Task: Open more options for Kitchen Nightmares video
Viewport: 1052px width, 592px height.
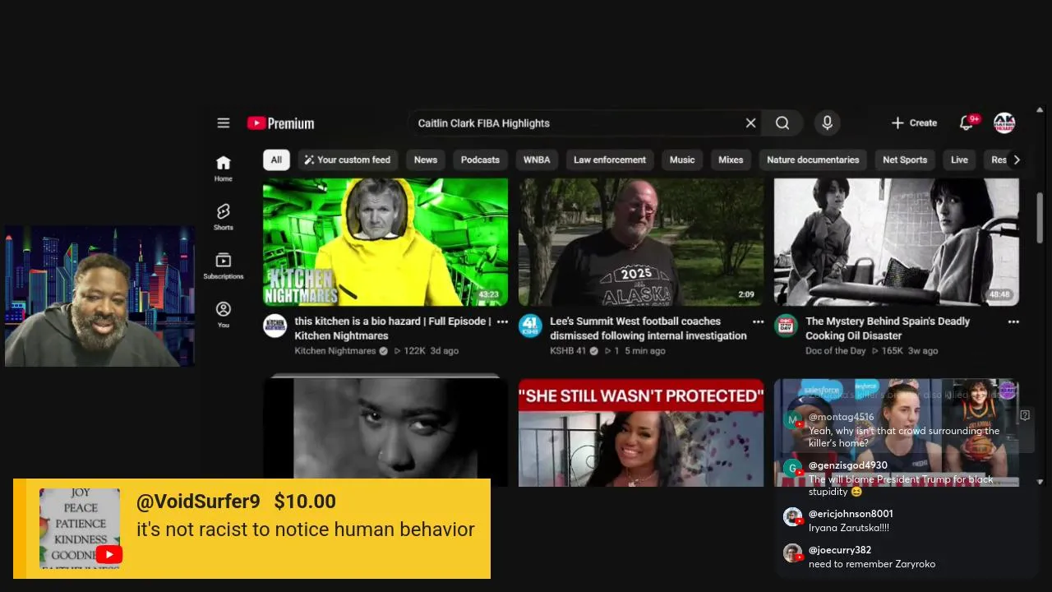Action: (x=502, y=322)
